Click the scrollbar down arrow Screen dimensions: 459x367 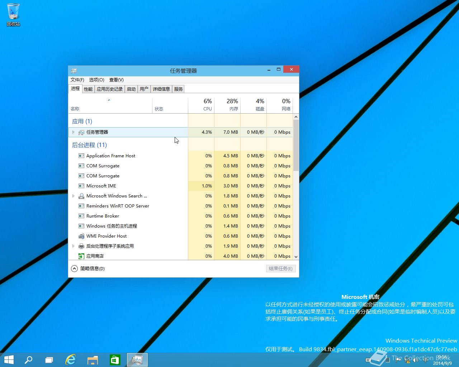(x=296, y=257)
